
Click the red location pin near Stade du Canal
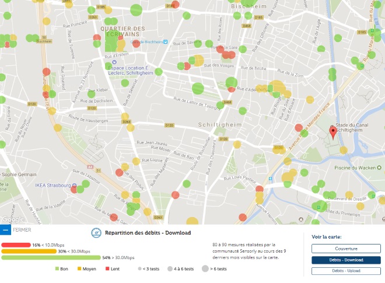(333, 131)
